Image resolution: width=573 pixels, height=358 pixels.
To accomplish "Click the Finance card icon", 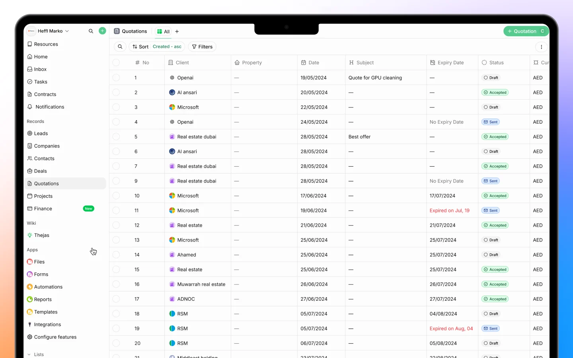I will pyautogui.click(x=30, y=209).
